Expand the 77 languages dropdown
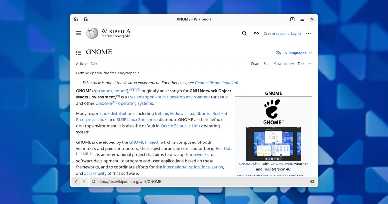 pos(295,53)
